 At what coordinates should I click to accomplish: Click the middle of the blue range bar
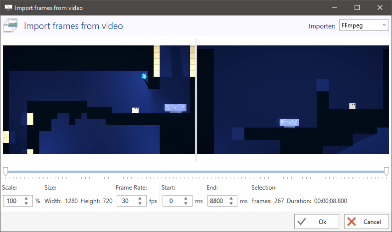(196, 172)
